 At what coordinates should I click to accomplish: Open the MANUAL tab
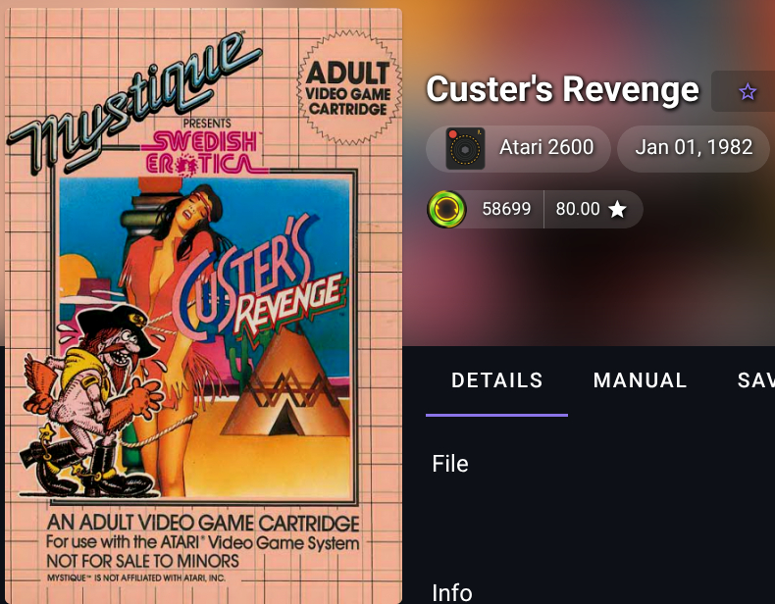[x=640, y=380]
